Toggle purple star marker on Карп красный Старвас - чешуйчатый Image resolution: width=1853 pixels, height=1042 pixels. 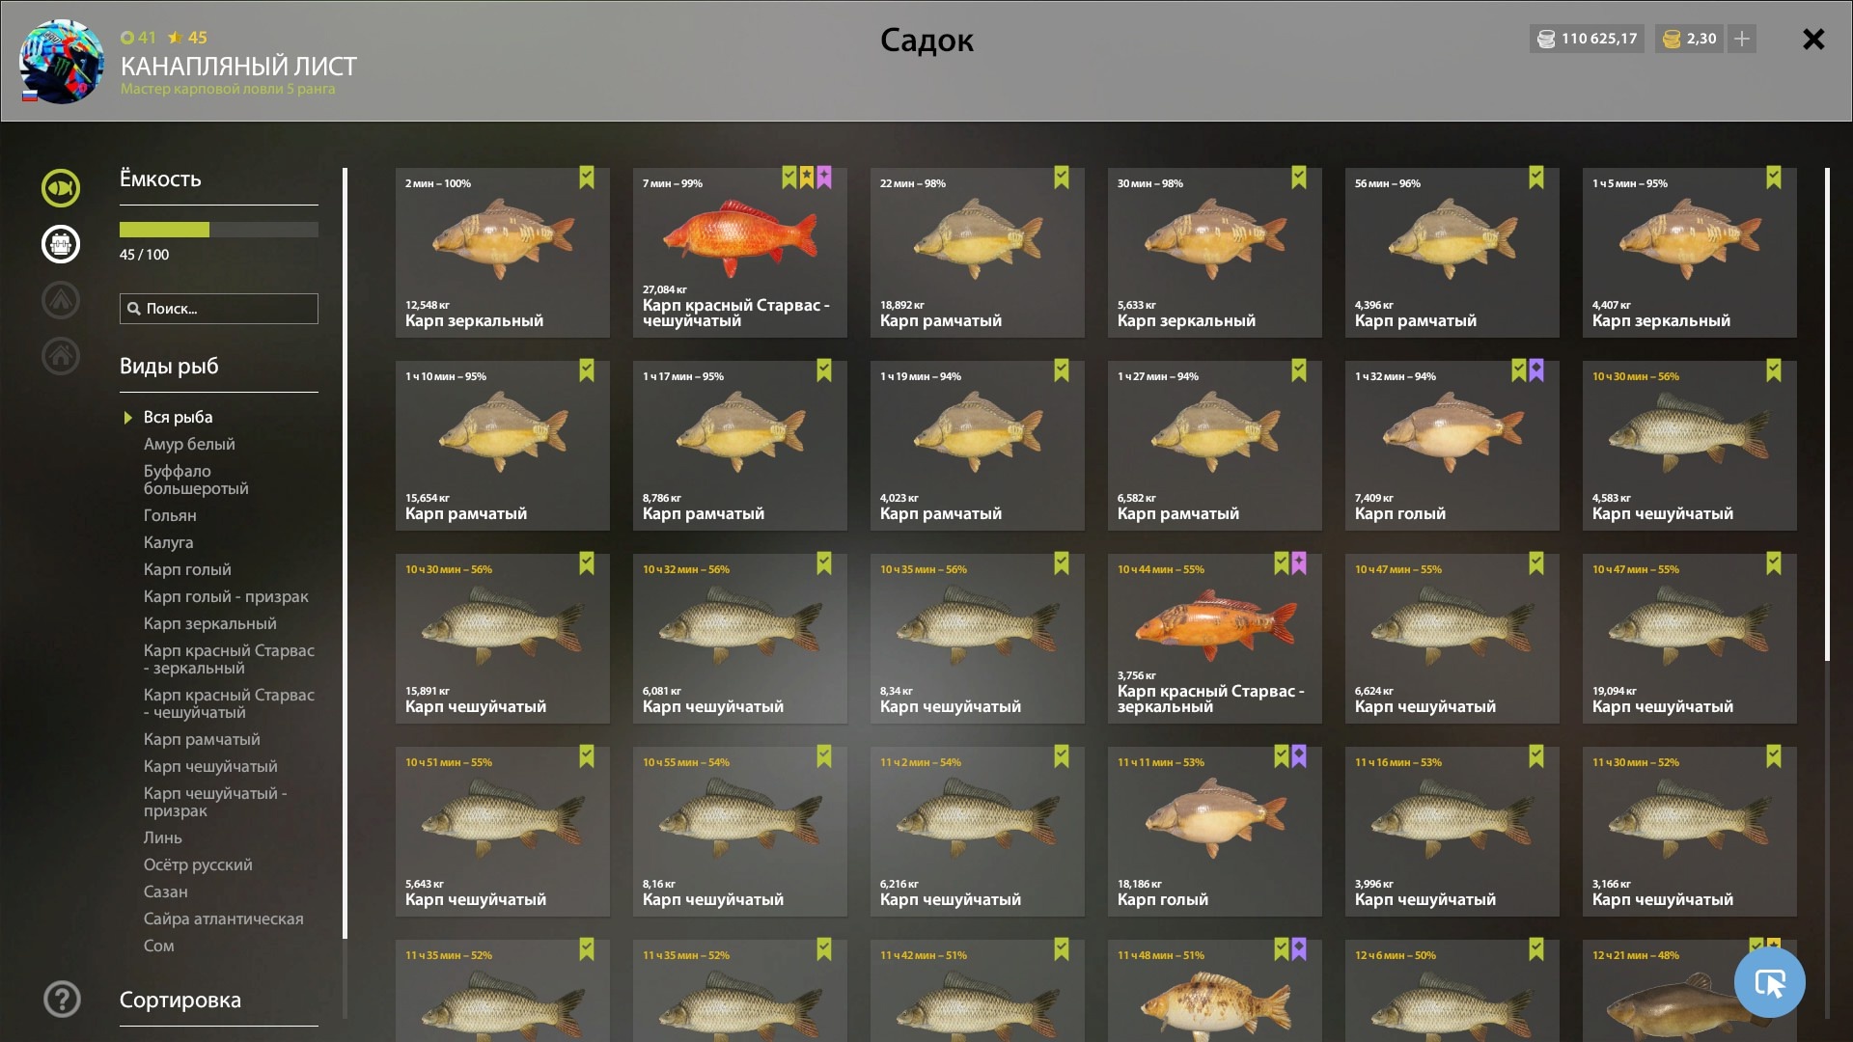[824, 178]
